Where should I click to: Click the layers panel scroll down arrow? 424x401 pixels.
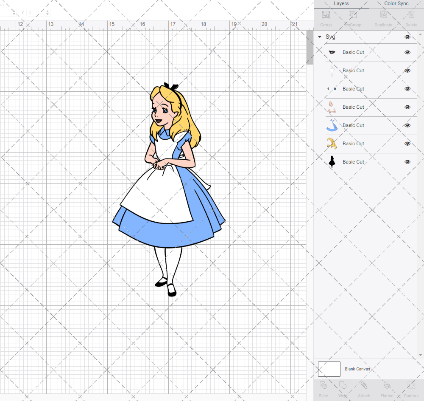point(420,355)
